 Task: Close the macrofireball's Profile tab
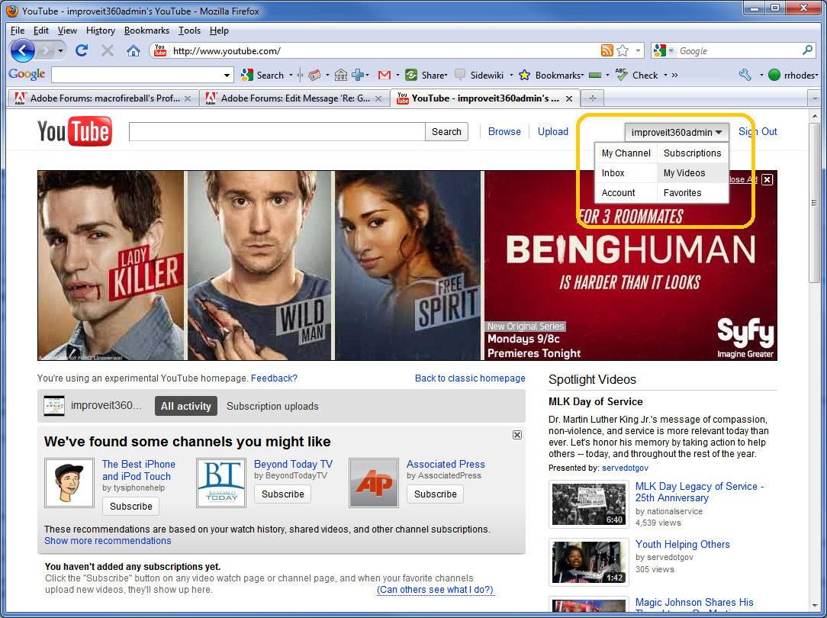tap(187, 98)
